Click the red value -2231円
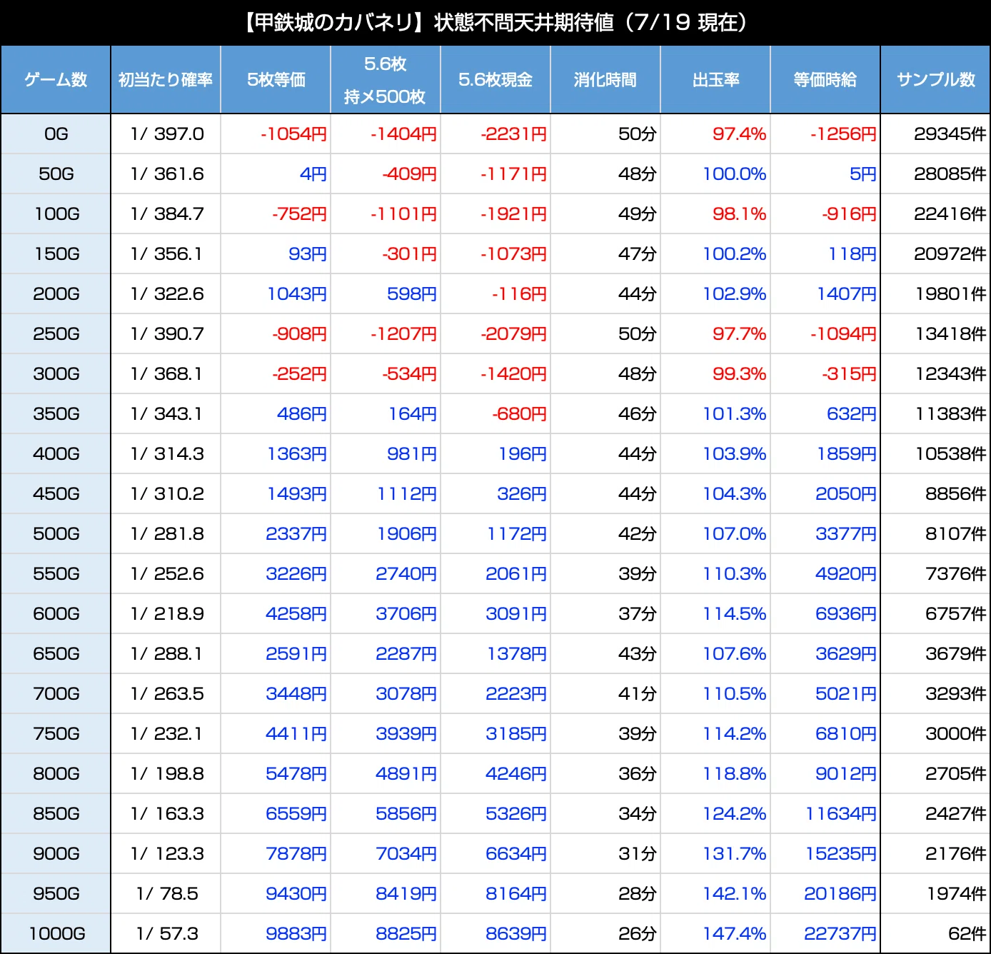 point(513,134)
